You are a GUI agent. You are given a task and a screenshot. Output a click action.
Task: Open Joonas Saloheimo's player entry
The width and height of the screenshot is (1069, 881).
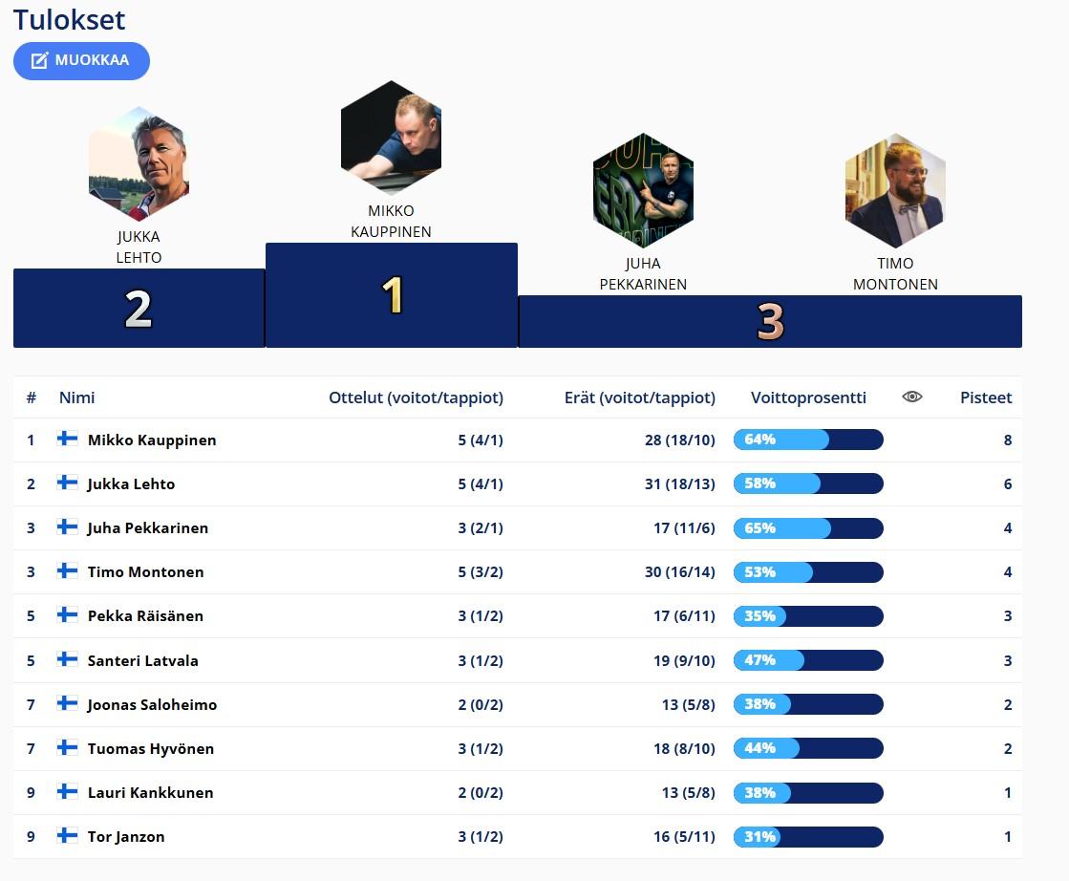tap(152, 704)
